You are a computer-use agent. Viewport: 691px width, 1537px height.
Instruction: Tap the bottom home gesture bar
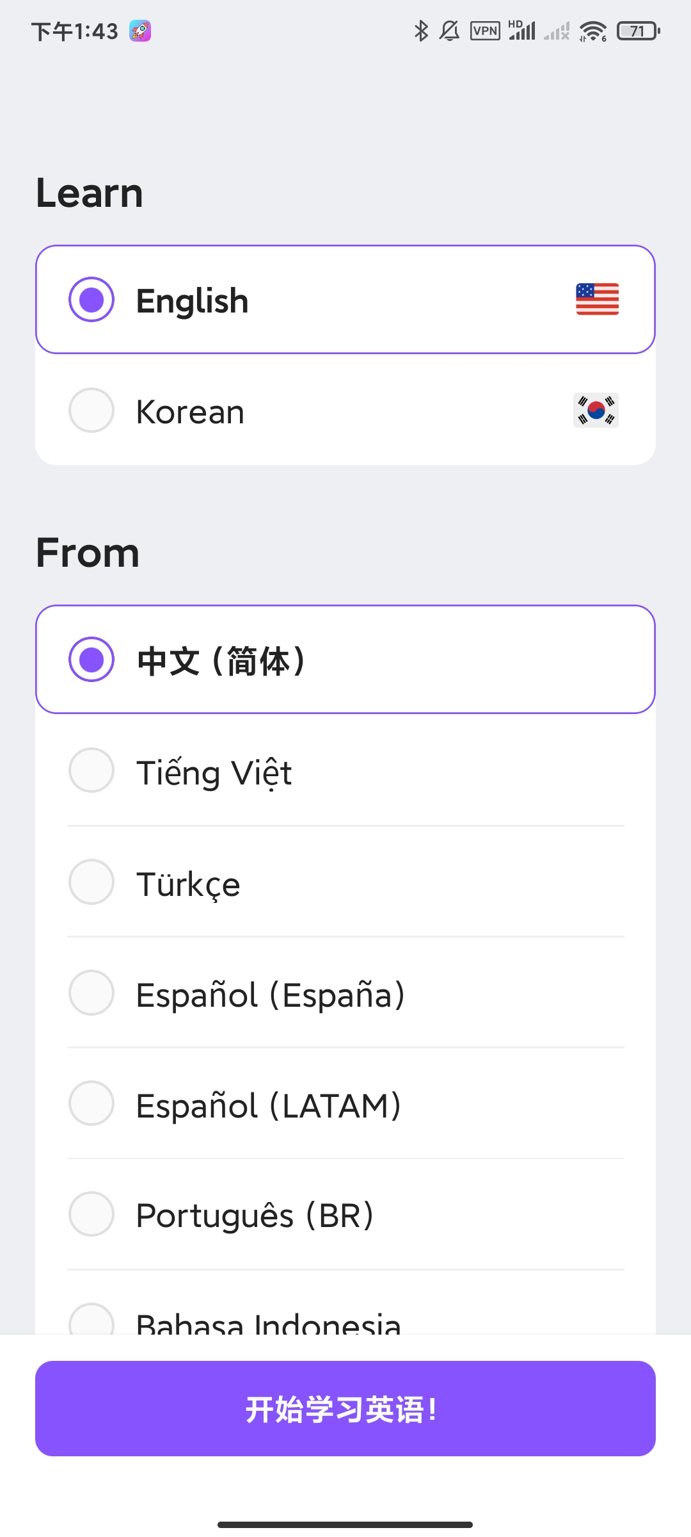click(345, 1524)
